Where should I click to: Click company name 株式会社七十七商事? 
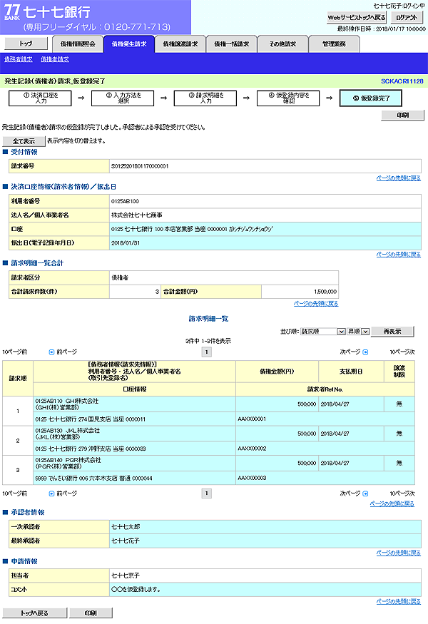137,215
